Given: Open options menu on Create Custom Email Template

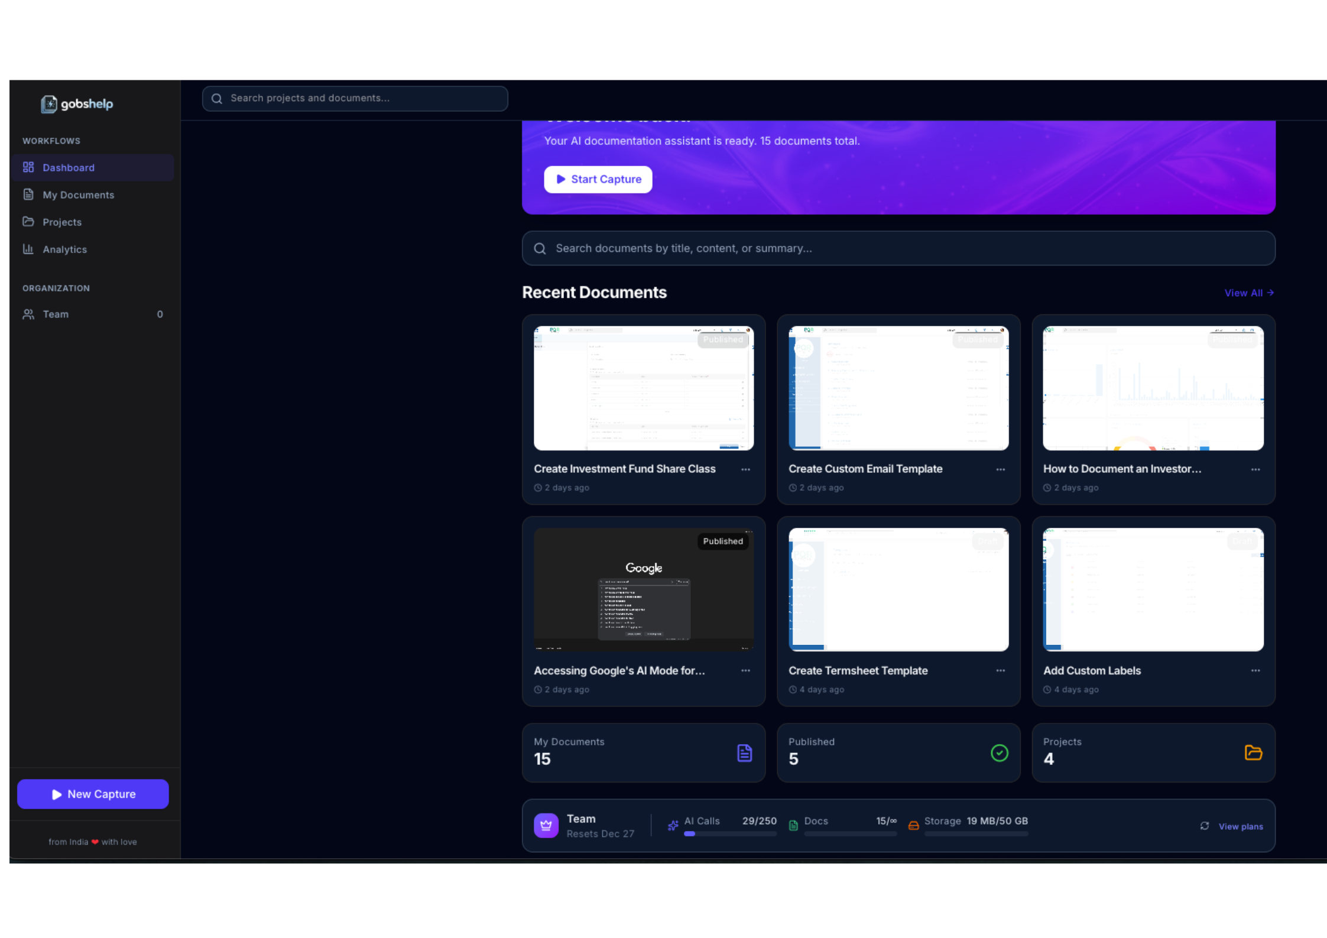Looking at the screenshot, I should coord(1000,469).
